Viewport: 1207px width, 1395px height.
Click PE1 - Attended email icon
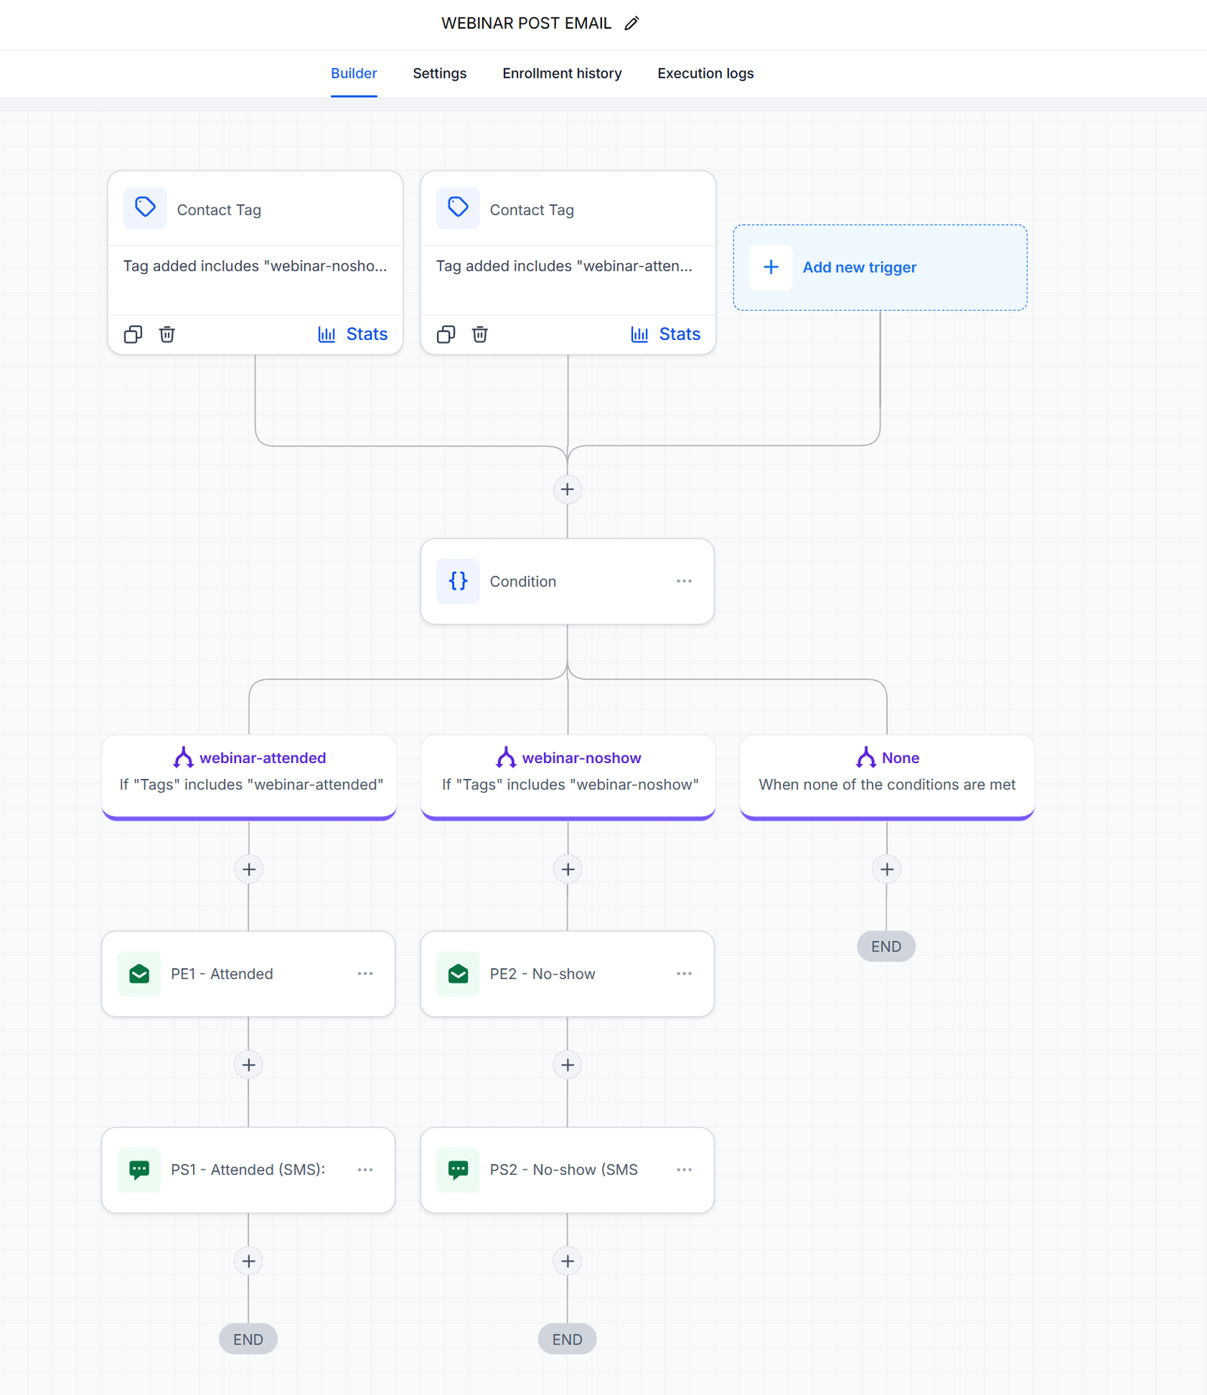[139, 973]
